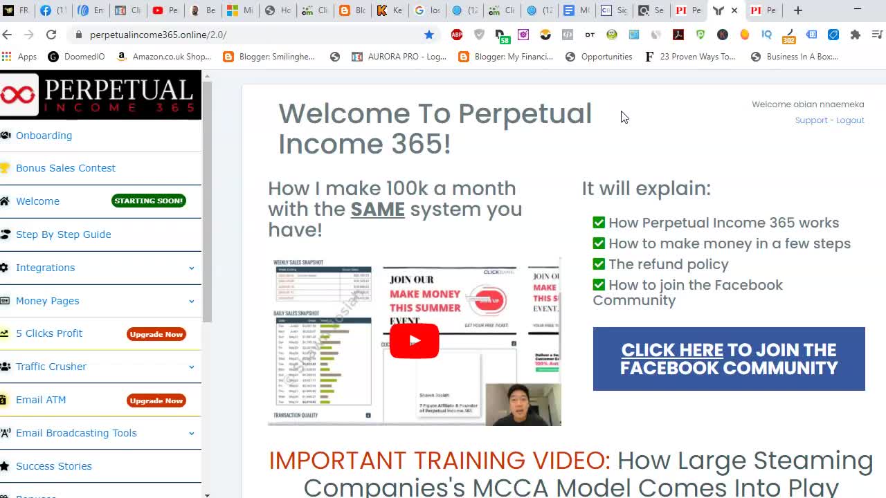Viewport: 886px width, 498px height.
Task: Expand the Money Pages submenu chevron
Action: click(192, 301)
